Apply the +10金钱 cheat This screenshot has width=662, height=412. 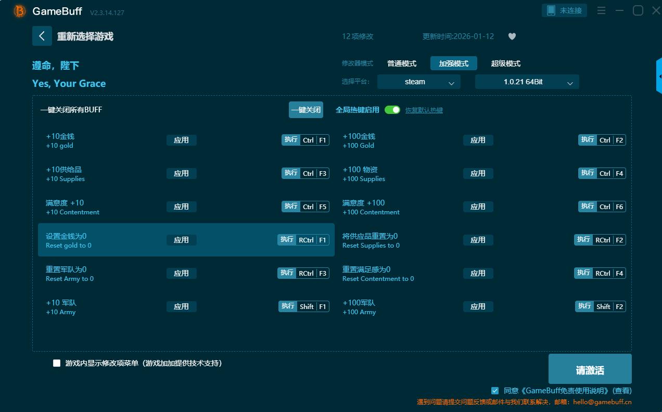click(x=182, y=140)
